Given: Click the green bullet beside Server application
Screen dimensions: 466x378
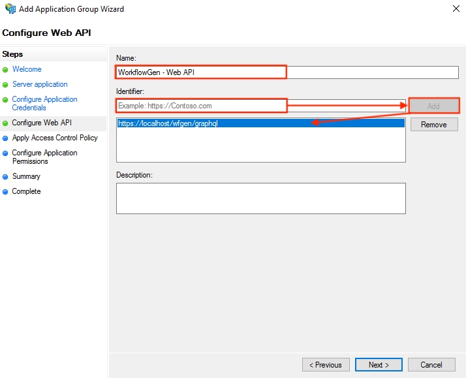Looking at the screenshot, I should coord(6,84).
